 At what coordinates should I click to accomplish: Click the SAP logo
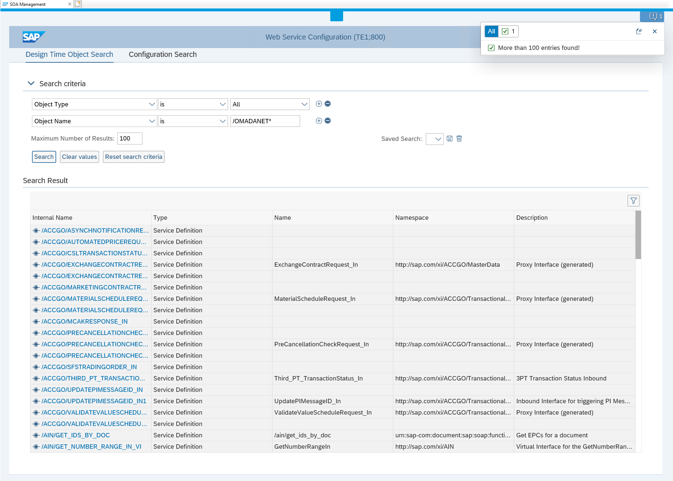point(34,37)
